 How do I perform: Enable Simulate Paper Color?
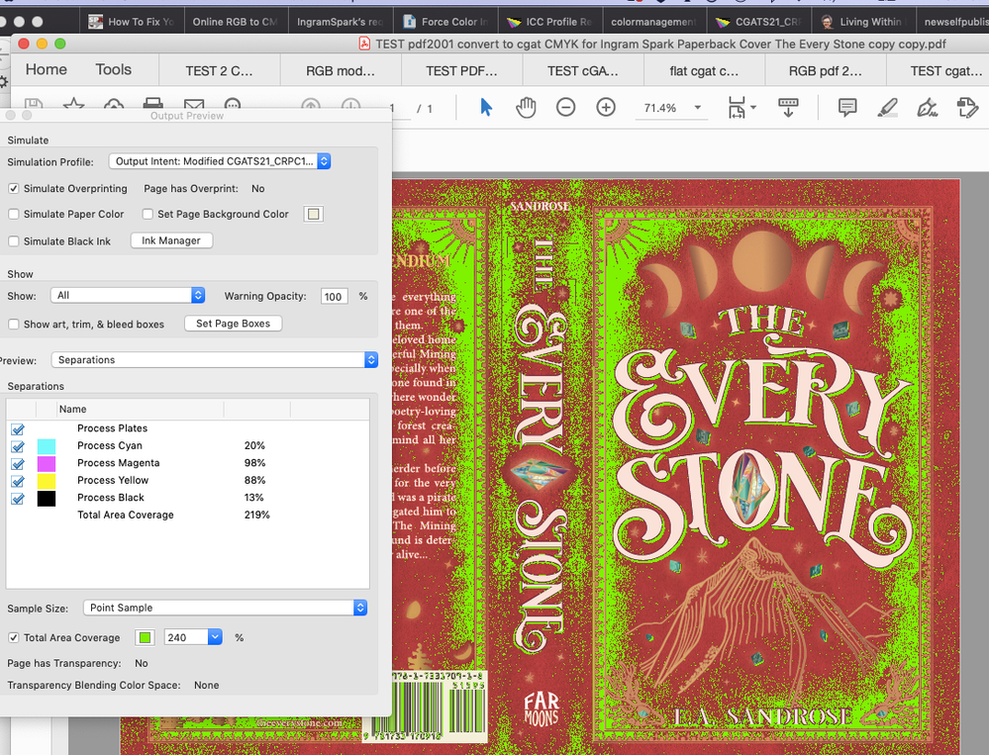pos(14,215)
